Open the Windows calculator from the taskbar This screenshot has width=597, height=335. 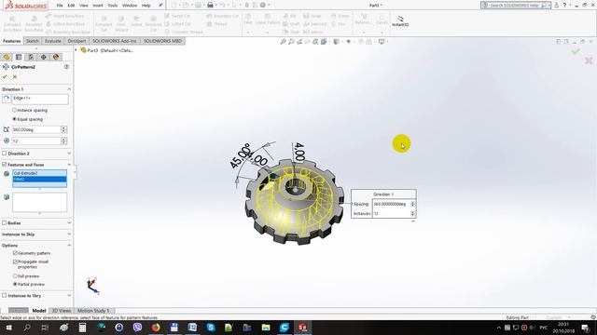[x=82, y=328]
